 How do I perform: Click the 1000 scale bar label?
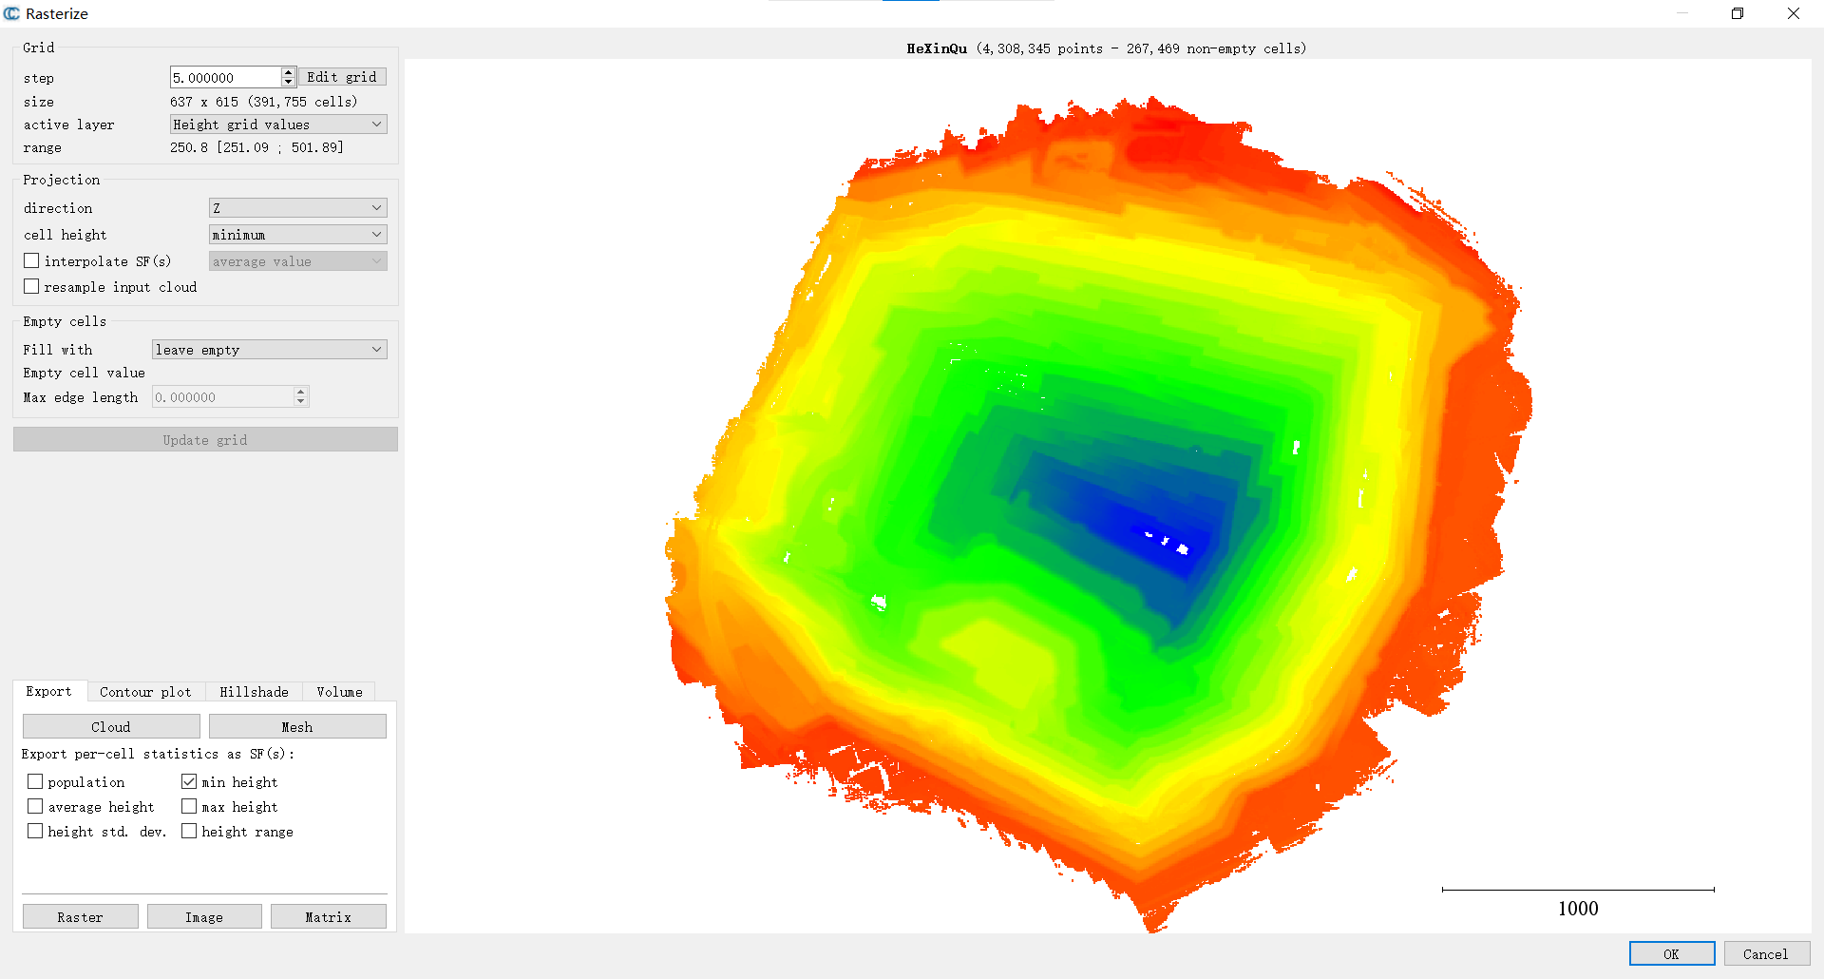(1578, 909)
